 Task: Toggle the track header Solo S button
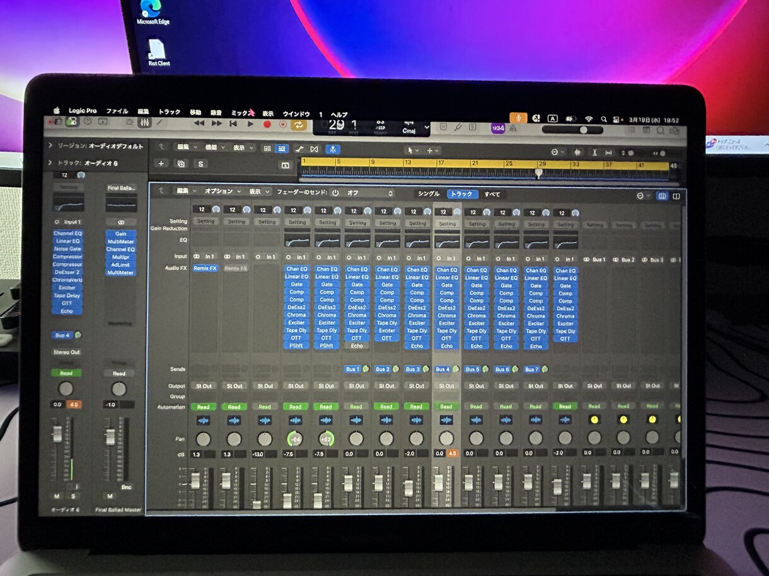201,164
